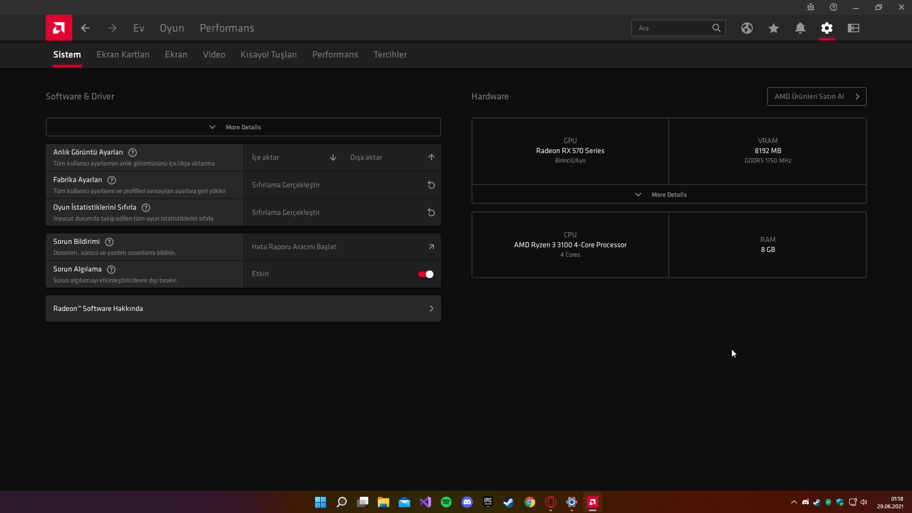This screenshot has height=513, width=912.
Task: Open Visual Studio from the taskbar
Action: pyautogui.click(x=425, y=502)
